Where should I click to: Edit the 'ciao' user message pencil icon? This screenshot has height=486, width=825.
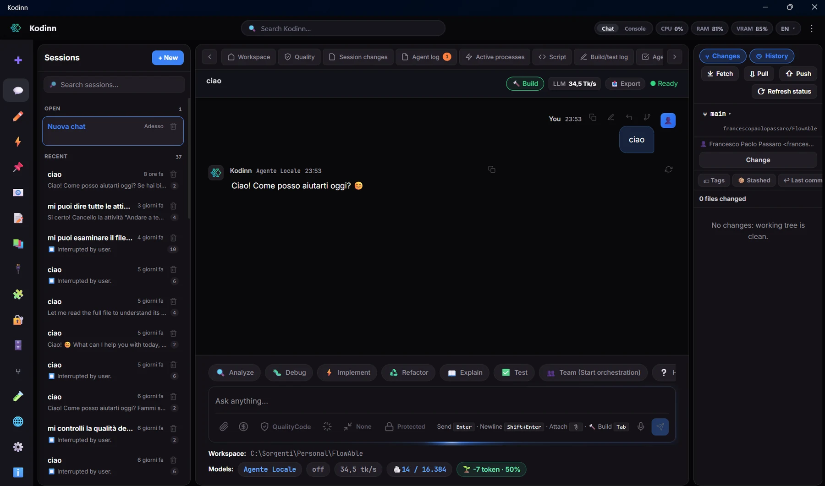[x=610, y=118]
